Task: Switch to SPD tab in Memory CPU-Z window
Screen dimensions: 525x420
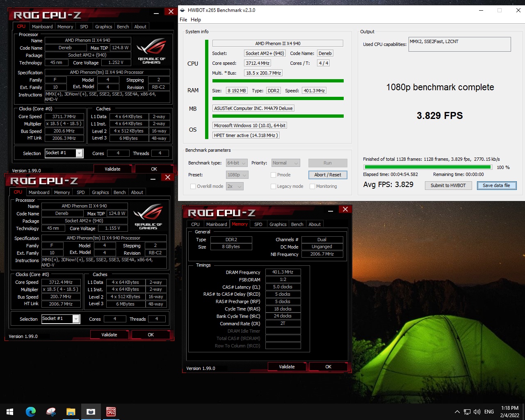Action: (258, 224)
